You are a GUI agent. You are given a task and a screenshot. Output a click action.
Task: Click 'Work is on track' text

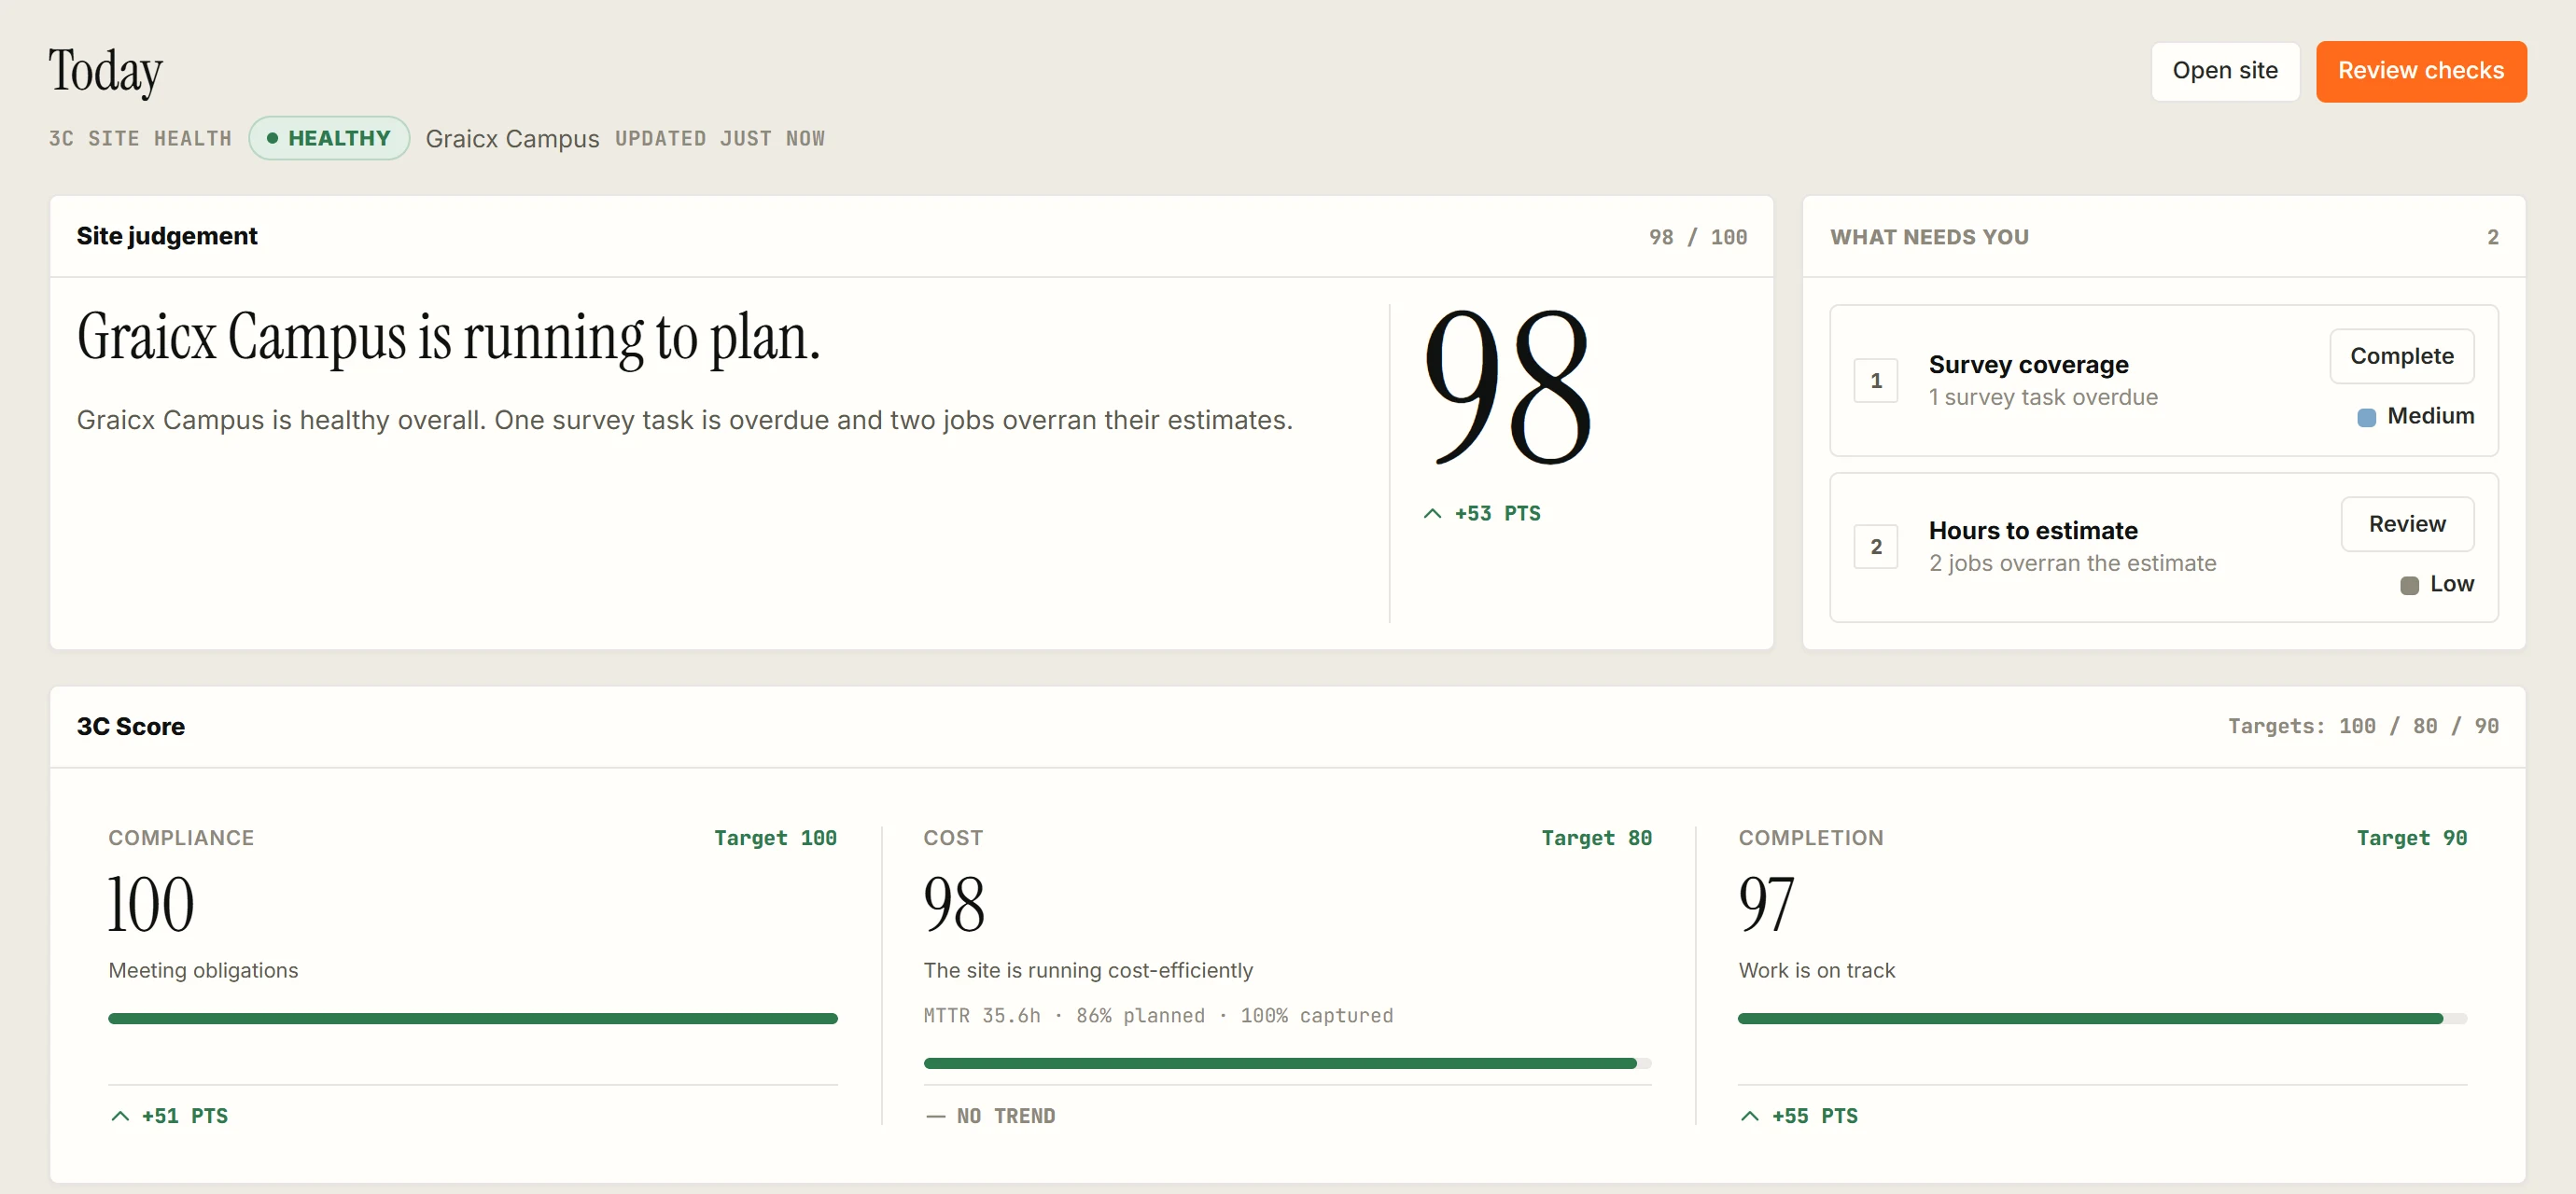pyautogui.click(x=1816, y=970)
